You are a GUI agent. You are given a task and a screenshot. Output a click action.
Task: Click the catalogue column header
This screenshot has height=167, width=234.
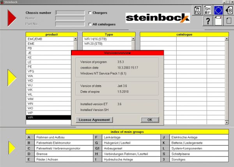pyautogui.click(x=184, y=34)
